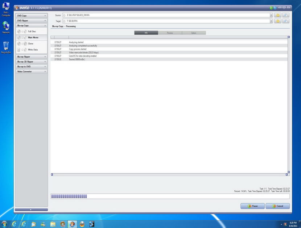This screenshot has width=301, height=228.
Task: Open the Source path dropdown arrow
Action: pos(271,15)
